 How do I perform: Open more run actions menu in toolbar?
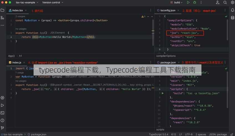pyautogui.click(x=201, y=2)
